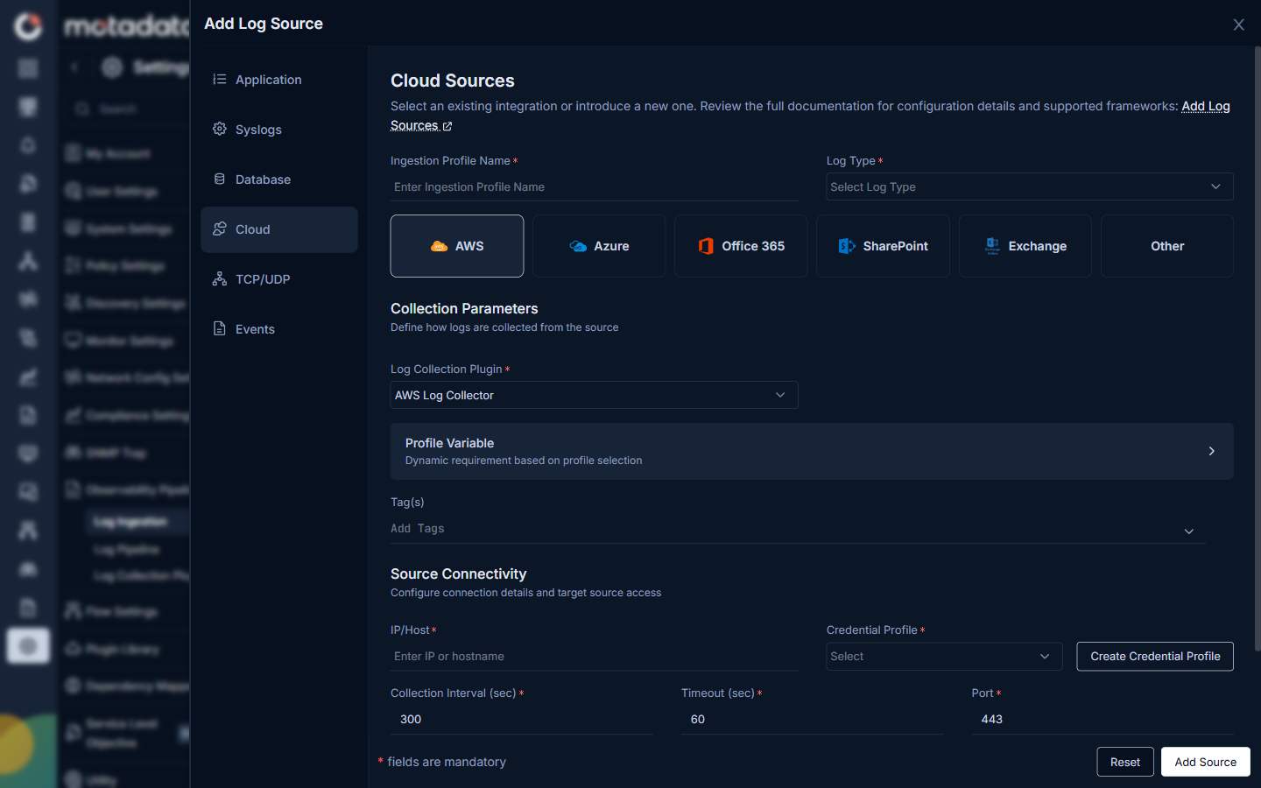The image size is (1261, 788).
Task: Pick the SharePoint source card
Action: coord(883,246)
